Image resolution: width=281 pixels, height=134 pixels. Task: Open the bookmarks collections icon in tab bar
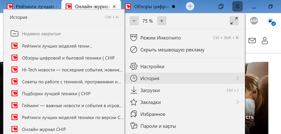(x=221, y=6)
